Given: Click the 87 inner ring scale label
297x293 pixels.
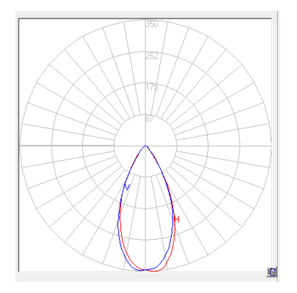Looking at the screenshot, I should 149,119.
